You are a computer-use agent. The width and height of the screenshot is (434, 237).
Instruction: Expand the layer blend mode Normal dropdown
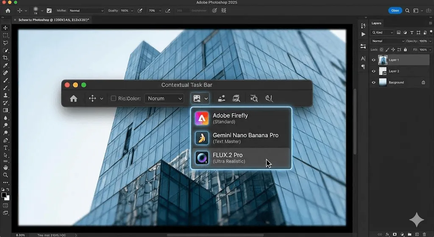[388, 41]
